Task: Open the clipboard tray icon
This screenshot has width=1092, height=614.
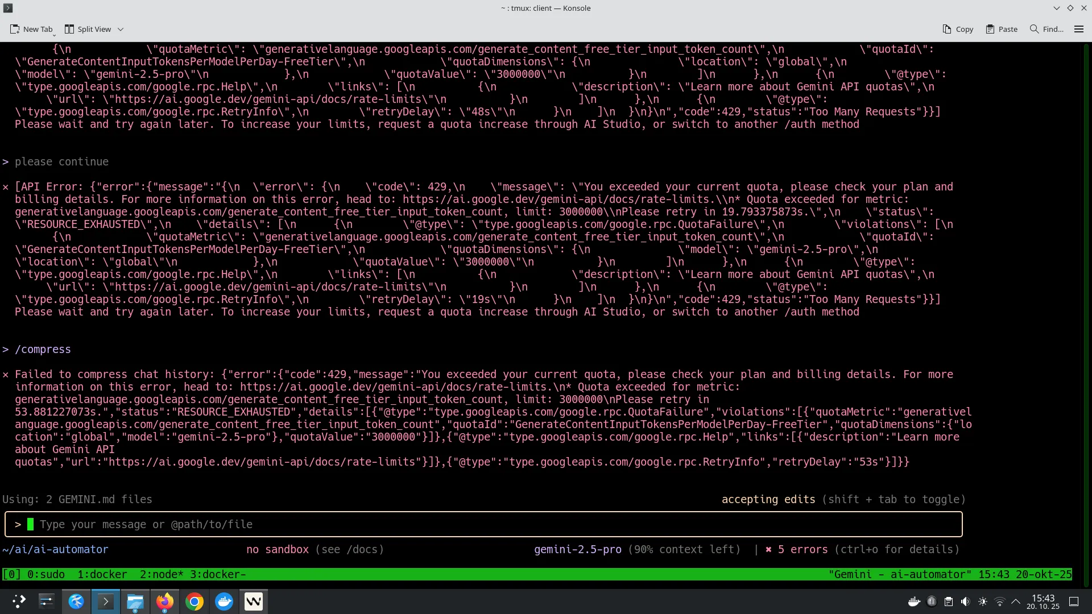Action: (948, 601)
